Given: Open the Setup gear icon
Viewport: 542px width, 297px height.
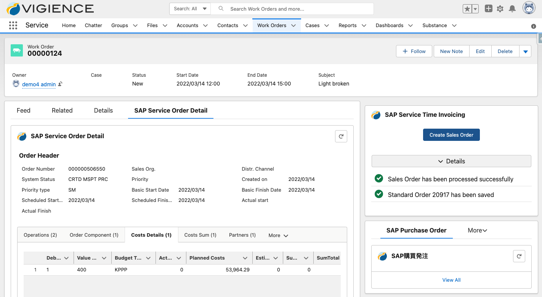Looking at the screenshot, I should point(500,9).
